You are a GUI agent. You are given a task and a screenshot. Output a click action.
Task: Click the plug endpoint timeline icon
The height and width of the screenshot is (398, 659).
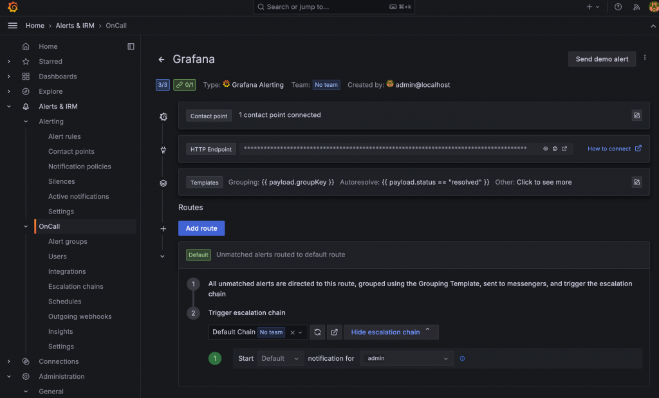(163, 150)
